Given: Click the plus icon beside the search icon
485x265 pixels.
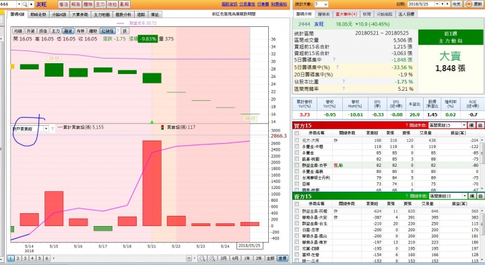Looking at the screenshot, I should pyautogui.click(x=31, y=4).
